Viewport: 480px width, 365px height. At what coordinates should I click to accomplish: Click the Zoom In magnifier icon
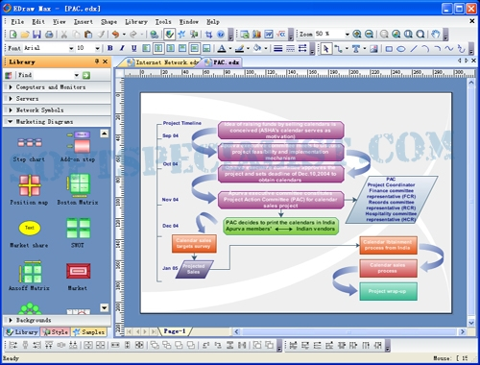[357, 34]
